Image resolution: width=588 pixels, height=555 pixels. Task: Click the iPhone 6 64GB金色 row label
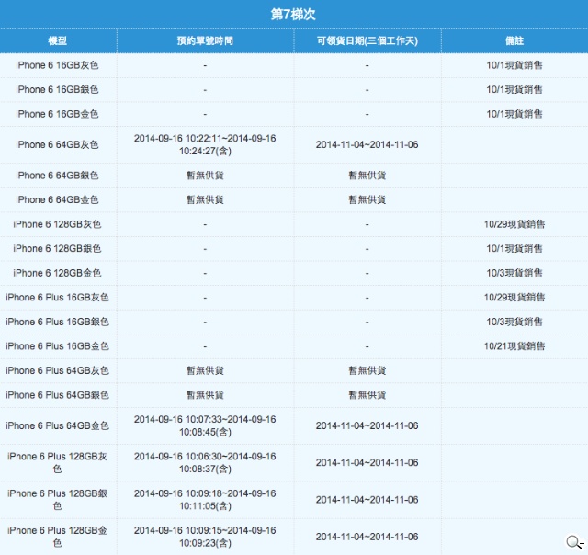(57, 200)
